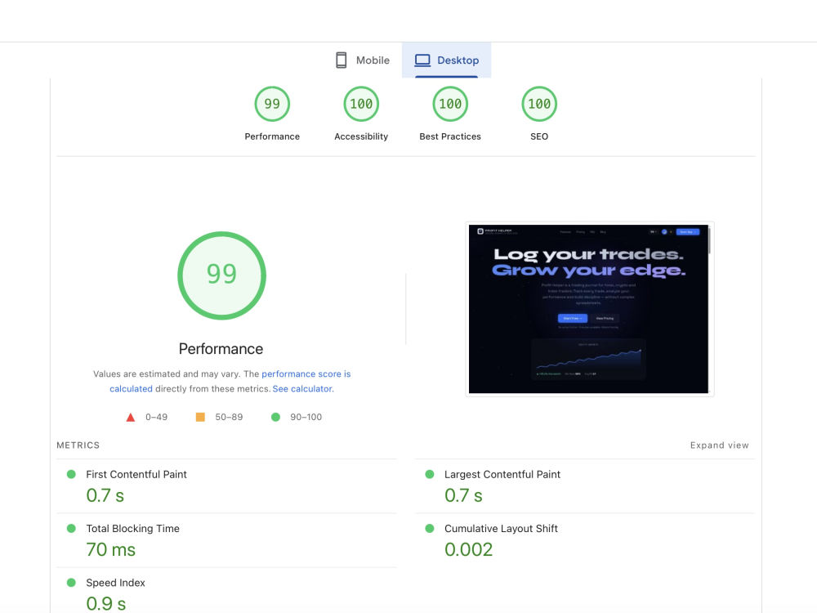Open the 100 SEO score gauge
Image resolution: width=817 pixels, height=613 pixels.
pyautogui.click(x=539, y=104)
